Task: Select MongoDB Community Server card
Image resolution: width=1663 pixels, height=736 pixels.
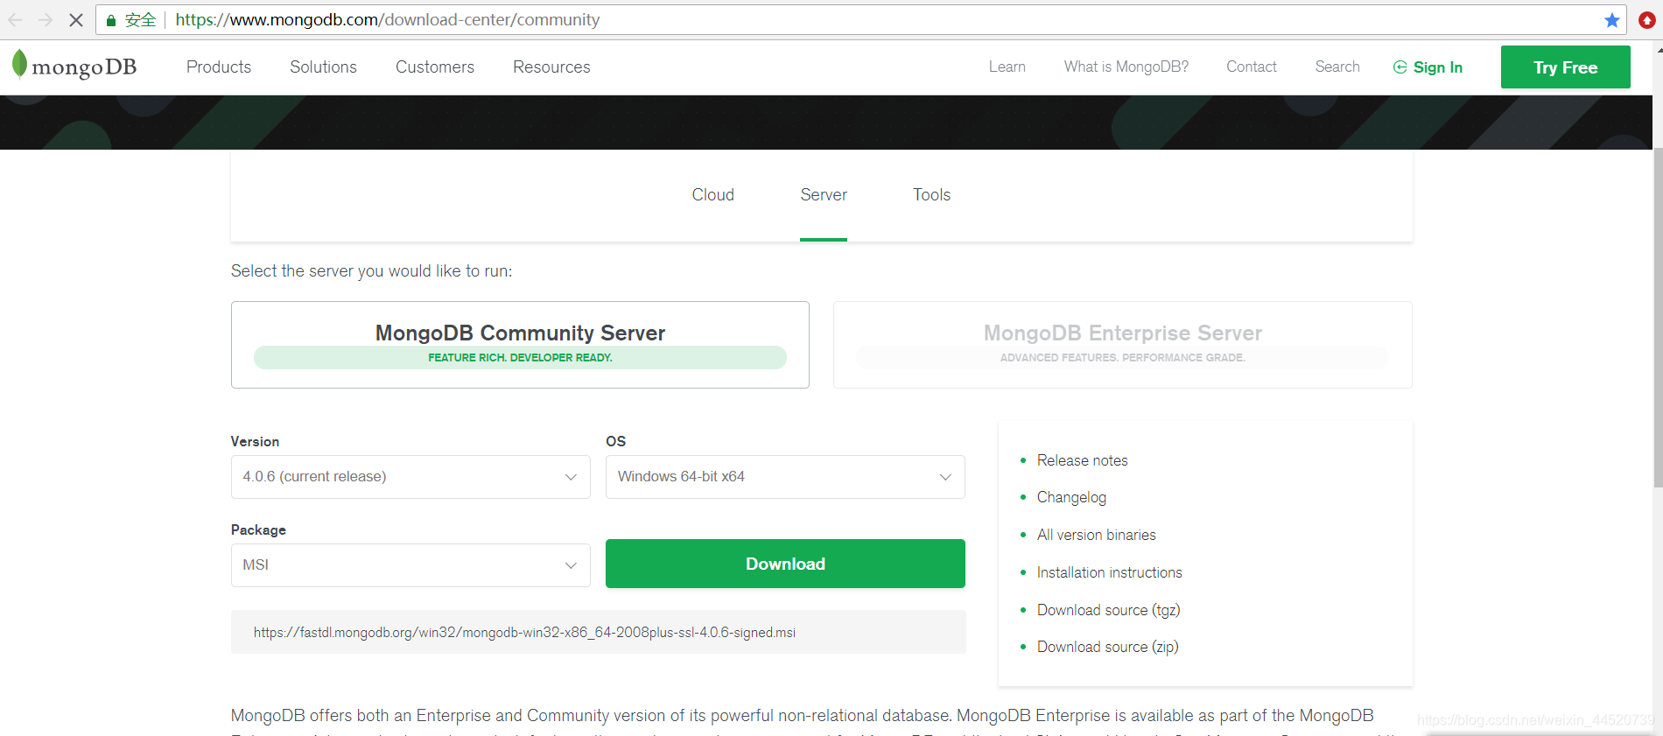Action: pyautogui.click(x=520, y=345)
